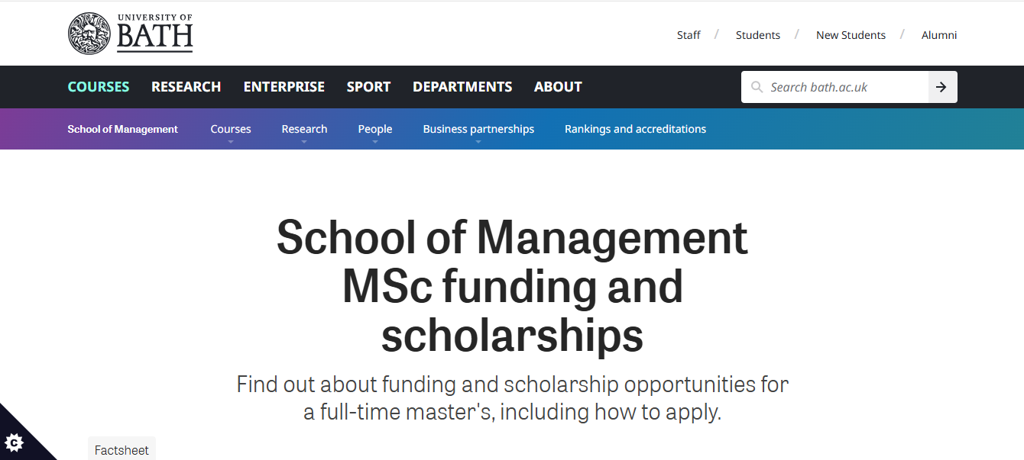Open the SPORT main menu item
The height and width of the screenshot is (460, 1024).
[368, 87]
